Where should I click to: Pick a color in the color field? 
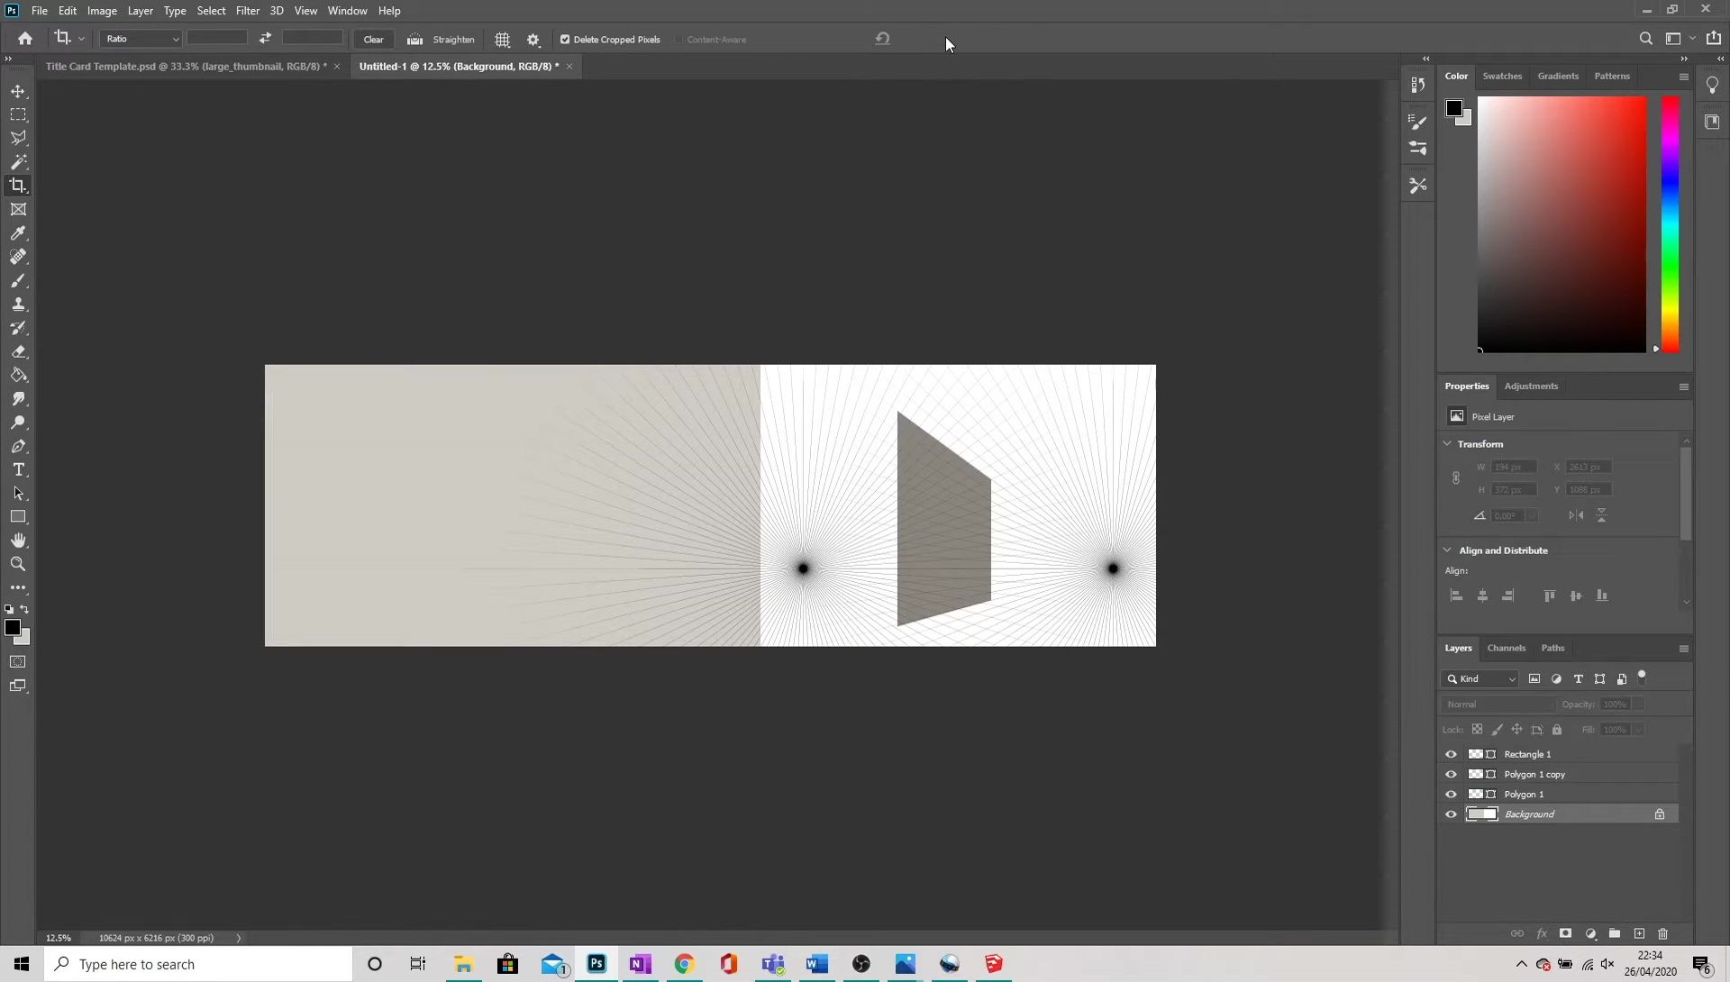coord(1562,224)
